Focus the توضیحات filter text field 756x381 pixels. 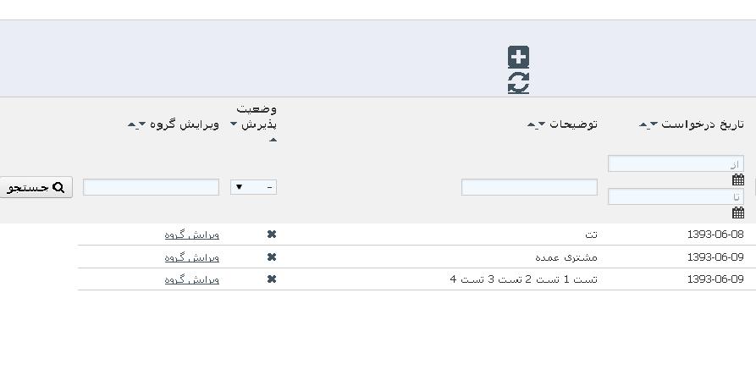coord(529,187)
